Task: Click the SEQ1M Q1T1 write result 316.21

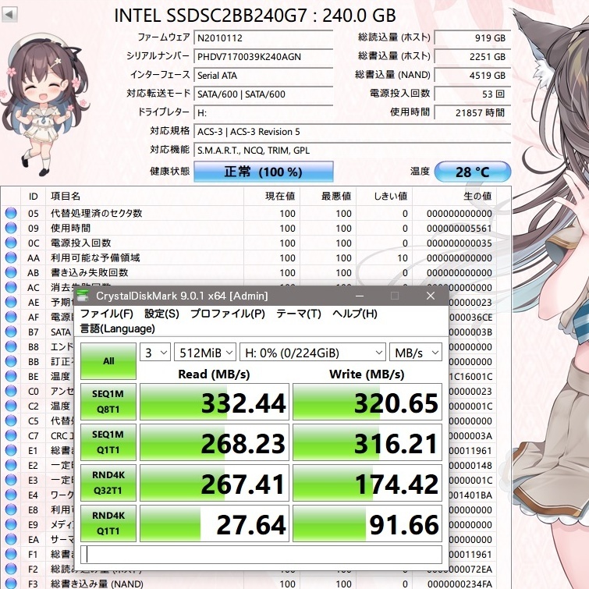Action: tap(367, 442)
